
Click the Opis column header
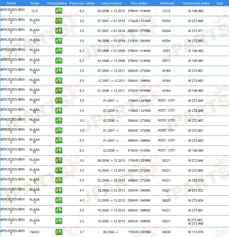[x=220, y=3]
